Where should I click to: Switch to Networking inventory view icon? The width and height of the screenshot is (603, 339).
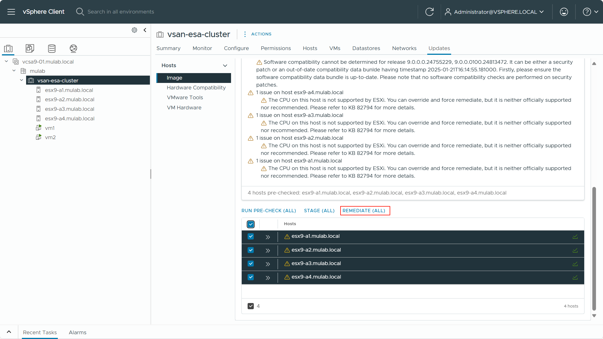point(73,48)
